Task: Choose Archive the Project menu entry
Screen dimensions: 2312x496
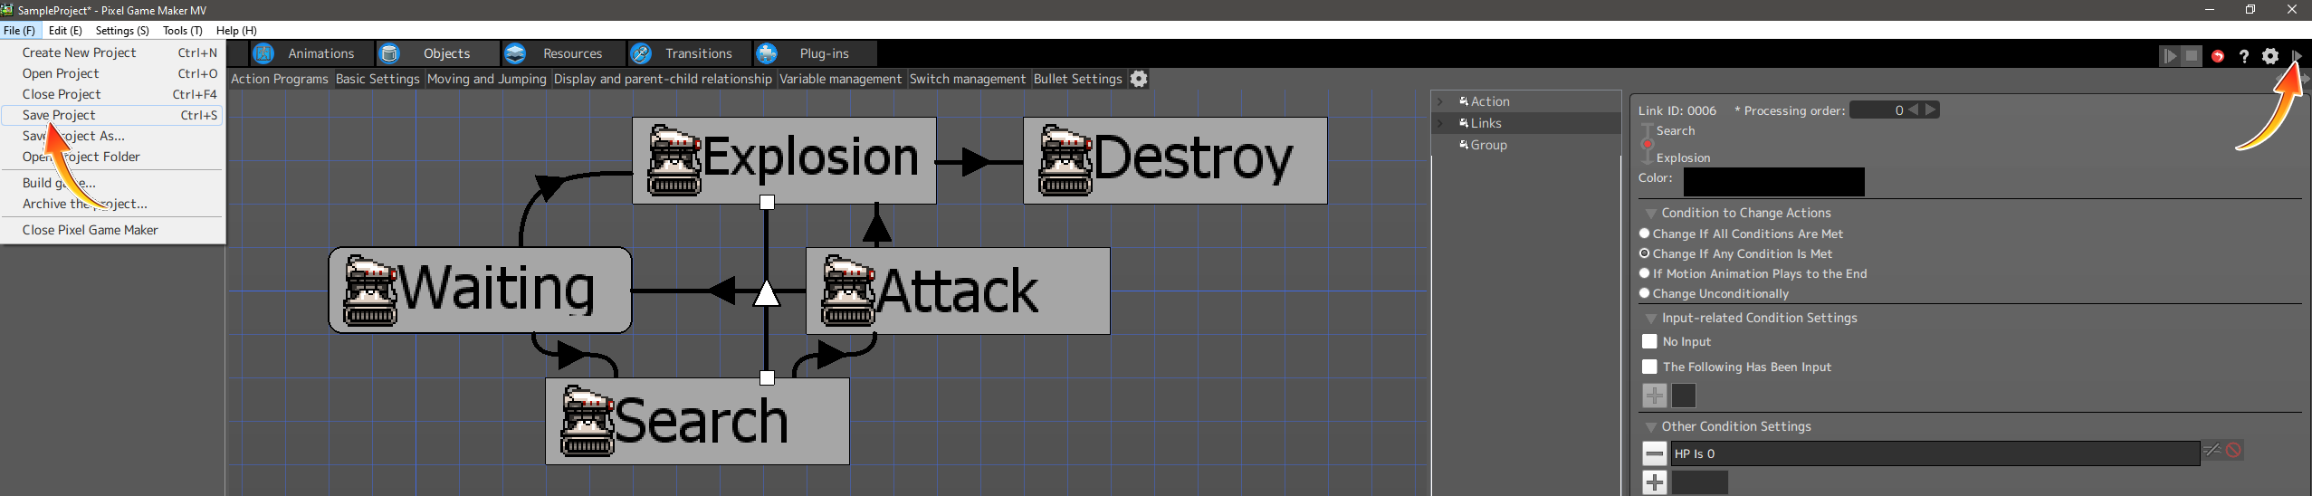Action: [x=112, y=204]
